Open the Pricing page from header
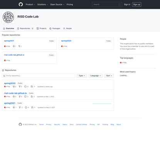This screenshot has height=160, width=160. [x=70, y=4]
